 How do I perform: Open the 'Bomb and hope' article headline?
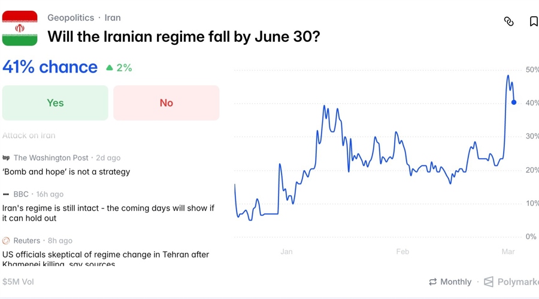(66, 172)
